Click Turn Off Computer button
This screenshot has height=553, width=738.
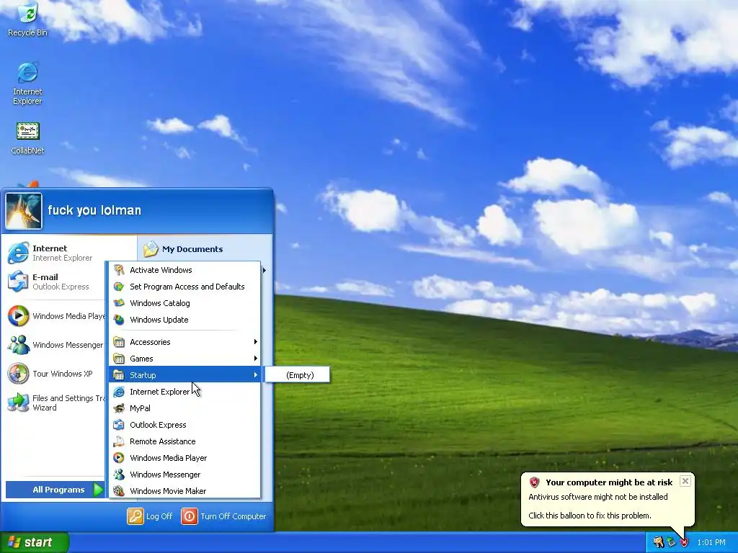223,516
